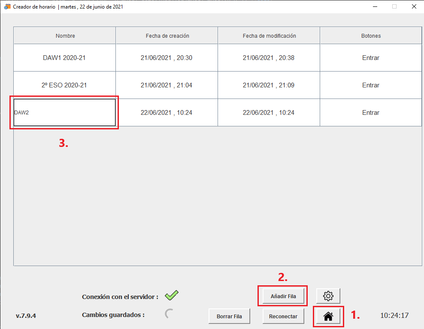Select the 2º ESO 2020-21 name cell
The width and height of the screenshot is (424, 329).
[64, 85]
